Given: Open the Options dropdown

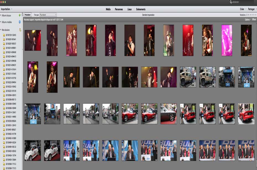Looking at the screenshot, I should click(248, 20).
